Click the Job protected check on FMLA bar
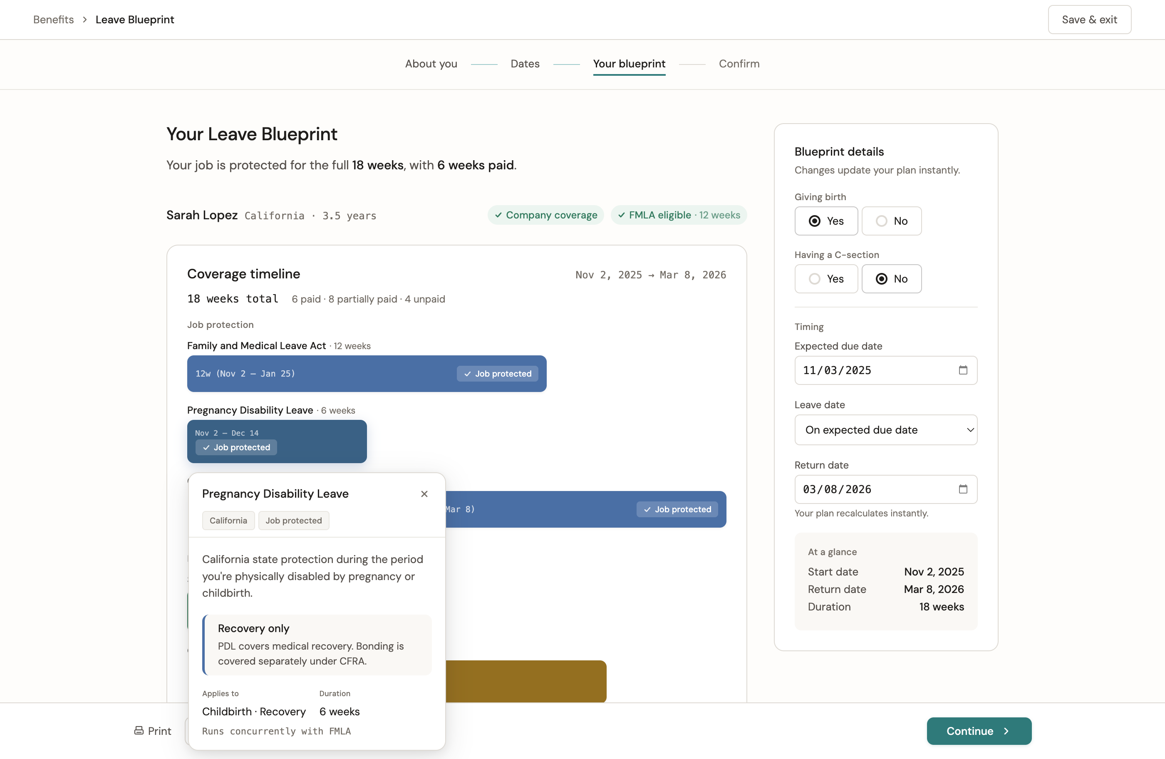 pos(468,373)
